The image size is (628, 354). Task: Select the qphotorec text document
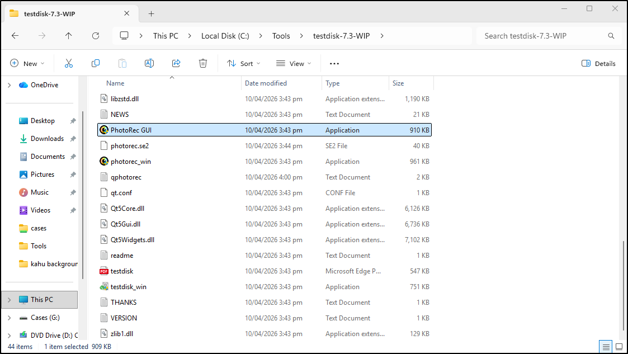[x=265, y=177]
